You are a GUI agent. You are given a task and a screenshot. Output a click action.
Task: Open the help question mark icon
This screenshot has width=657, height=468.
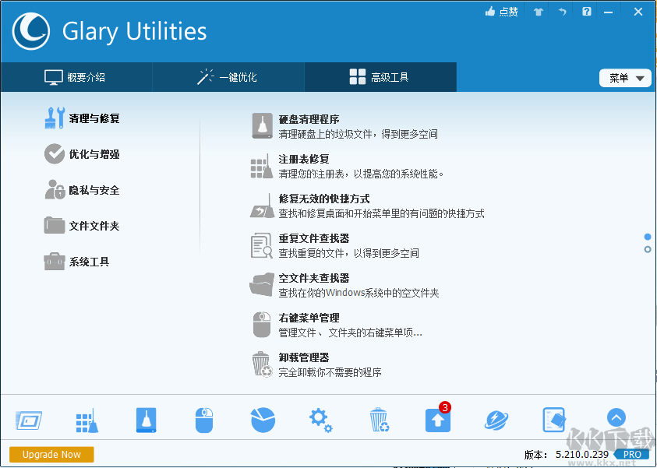coord(587,12)
